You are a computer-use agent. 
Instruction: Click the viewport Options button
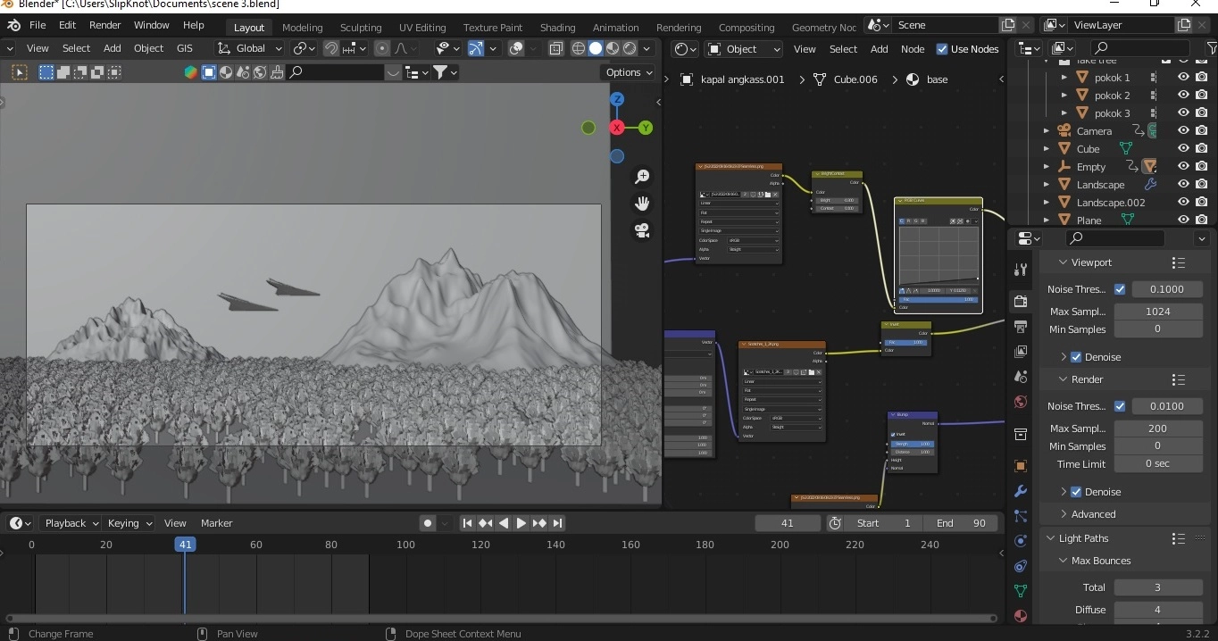coord(629,72)
